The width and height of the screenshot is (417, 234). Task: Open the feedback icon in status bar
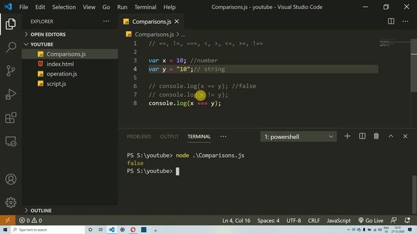pos(394,220)
